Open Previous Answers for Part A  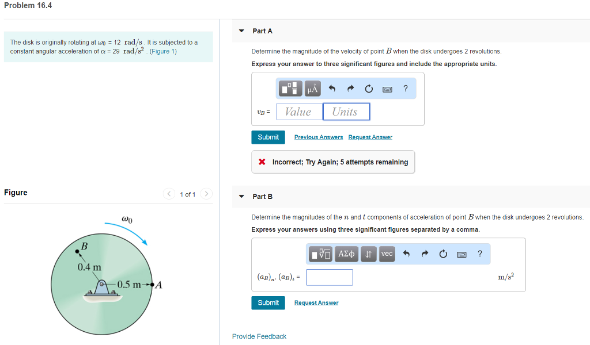pos(319,137)
